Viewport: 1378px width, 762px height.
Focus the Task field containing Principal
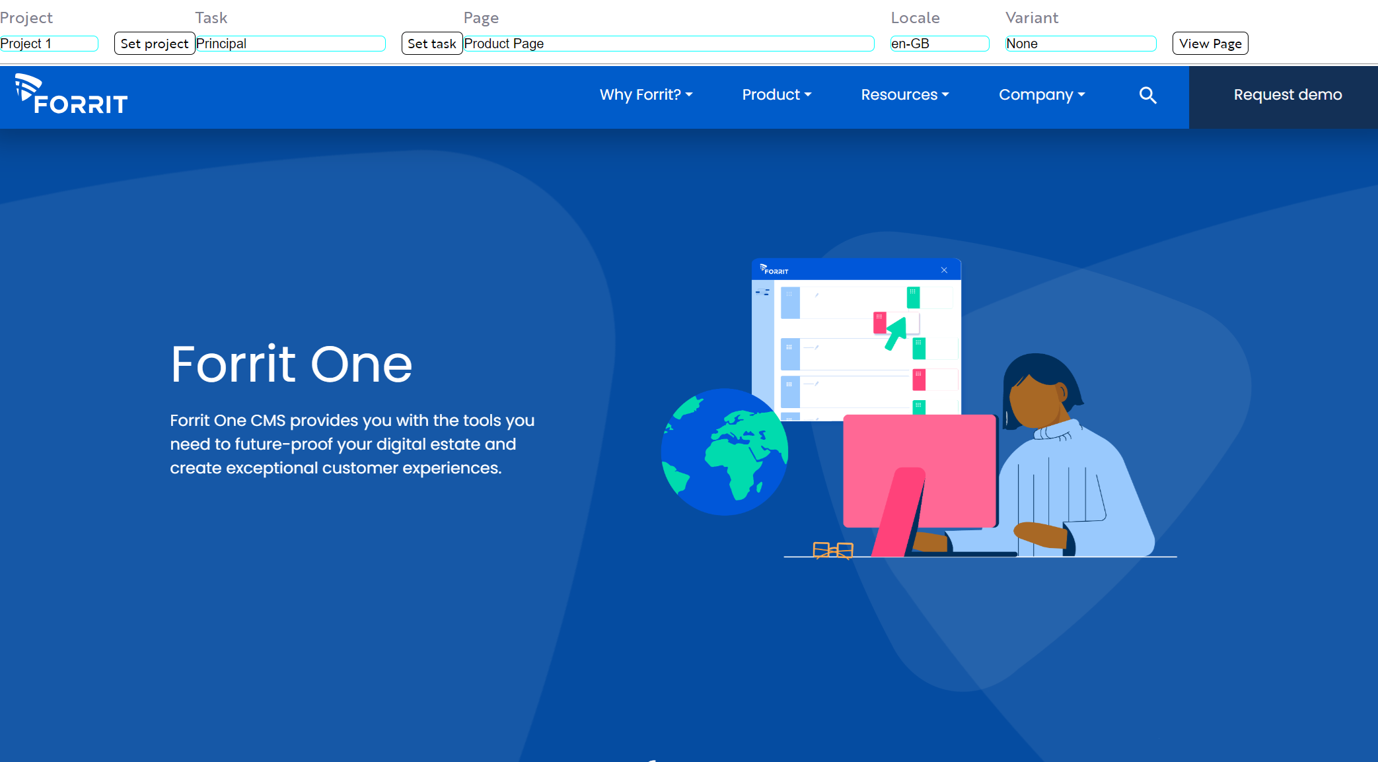[x=291, y=44]
